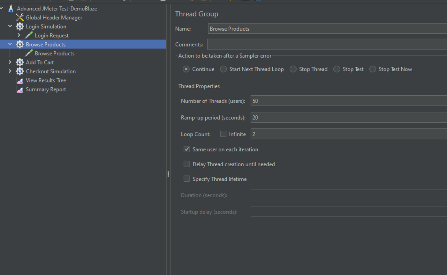Screen dimensions: 447x275
Task: Click the Add To Cart gear icon
Action: pos(20,62)
